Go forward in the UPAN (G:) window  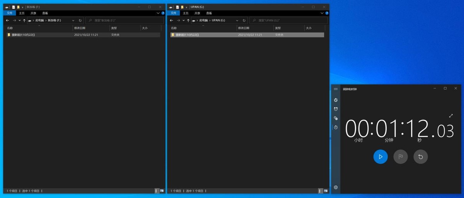(178, 20)
